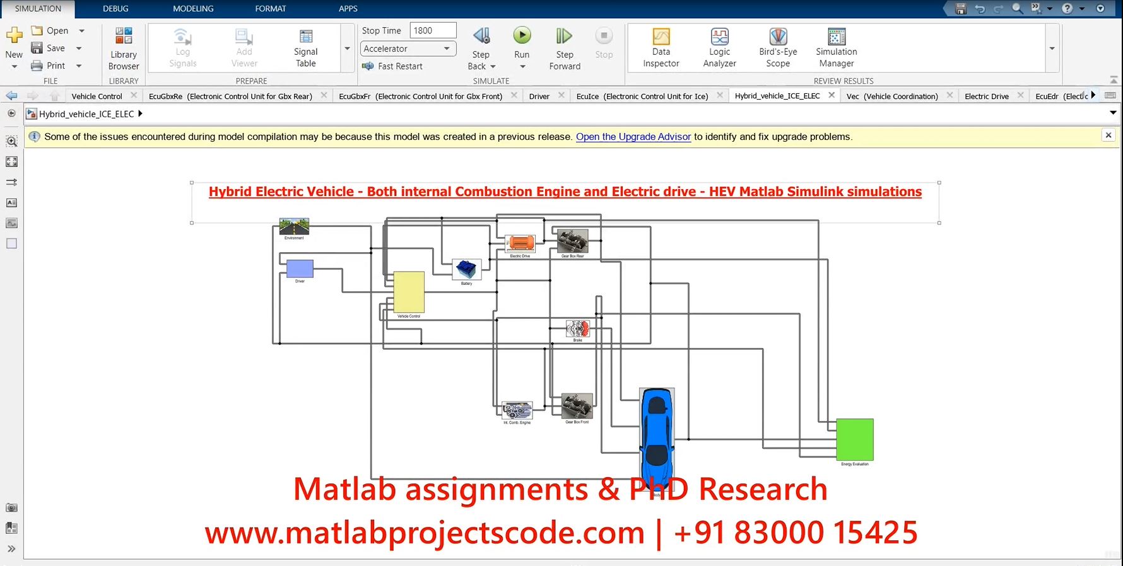Open the Upgrade Advisor link
1123x566 pixels.
tap(633, 137)
